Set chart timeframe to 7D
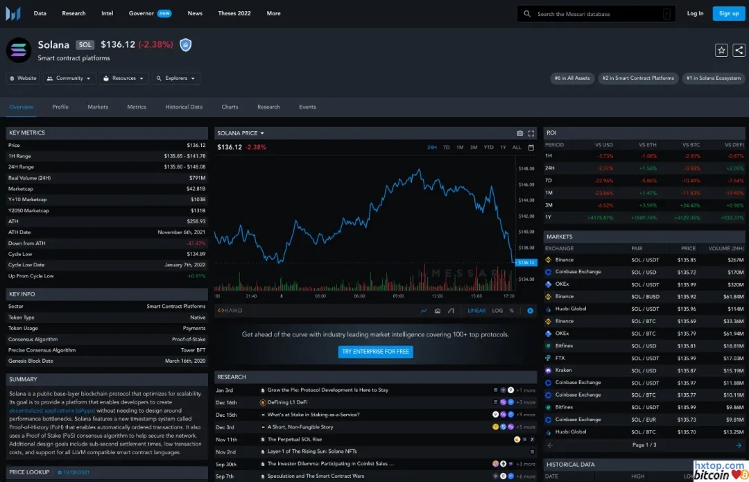Image resolution: width=749 pixels, height=482 pixels. (x=447, y=147)
